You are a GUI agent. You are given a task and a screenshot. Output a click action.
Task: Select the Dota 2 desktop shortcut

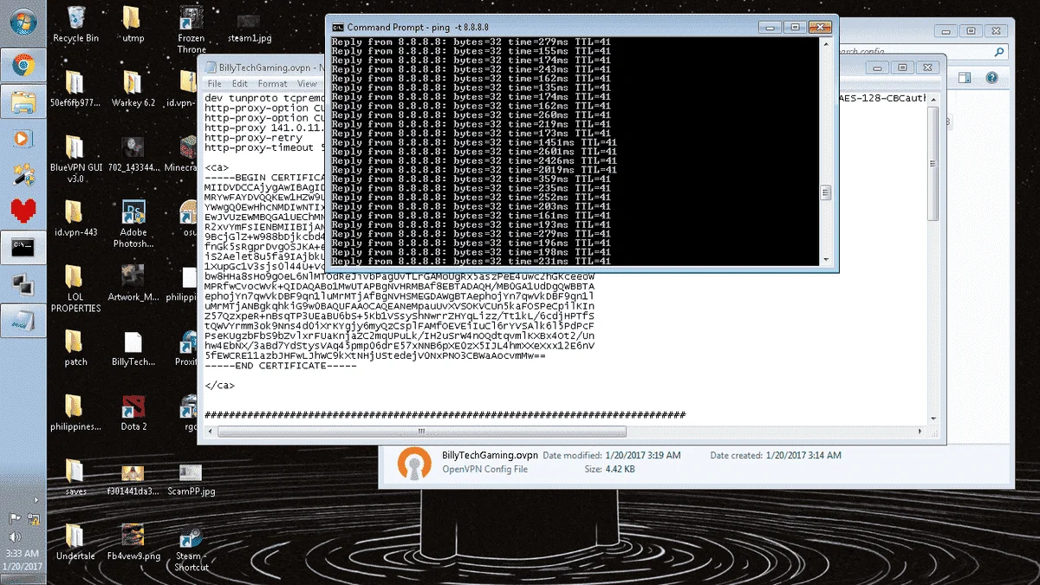click(x=133, y=413)
